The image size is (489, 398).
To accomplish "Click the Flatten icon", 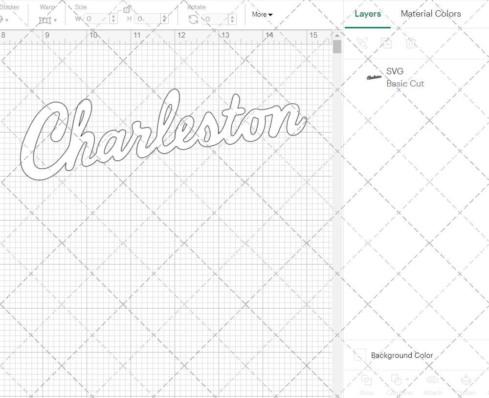I will [466, 380].
